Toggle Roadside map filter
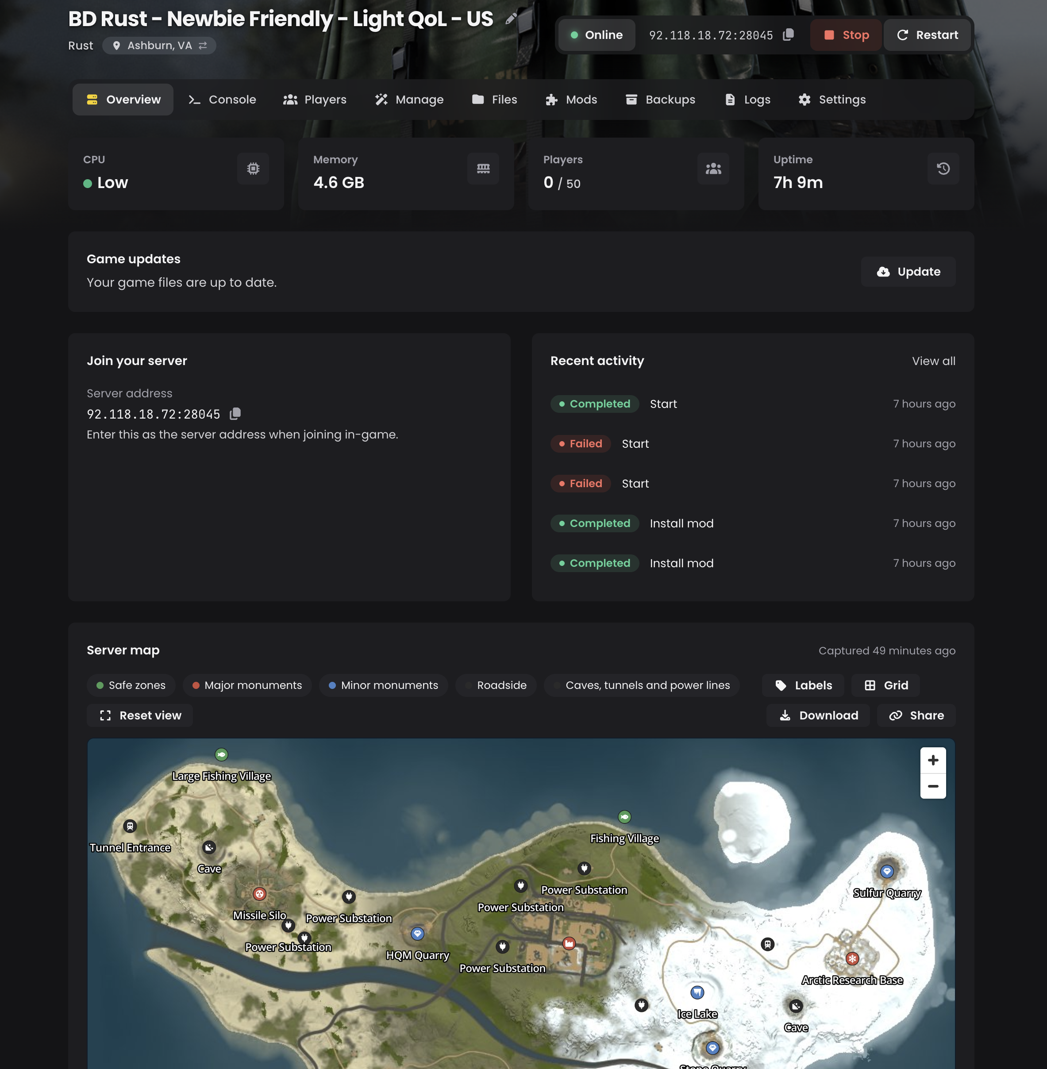 coord(496,685)
